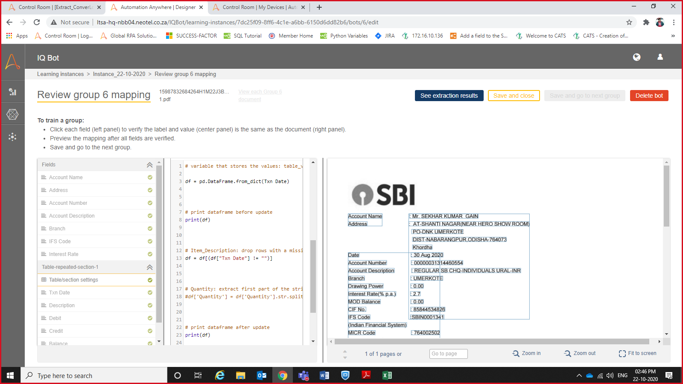Image resolution: width=683 pixels, height=384 pixels.
Task: Click the green check for Branch field
Action: tap(150, 229)
